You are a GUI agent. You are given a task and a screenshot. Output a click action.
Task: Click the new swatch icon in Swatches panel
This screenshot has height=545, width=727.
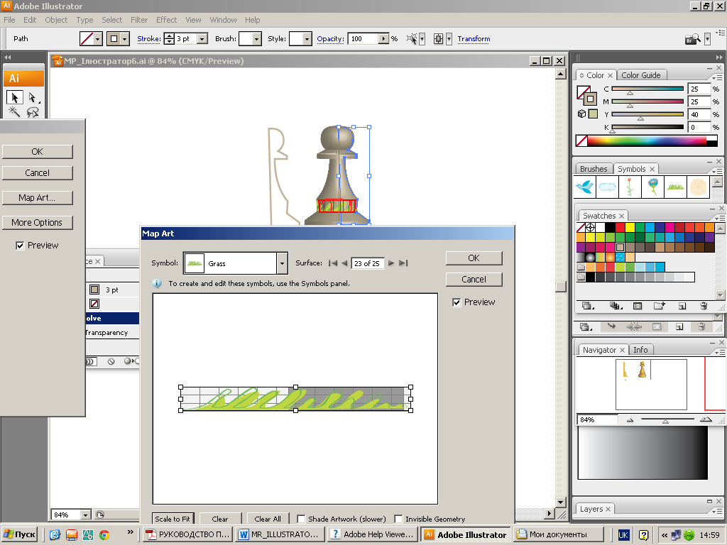(682, 306)
